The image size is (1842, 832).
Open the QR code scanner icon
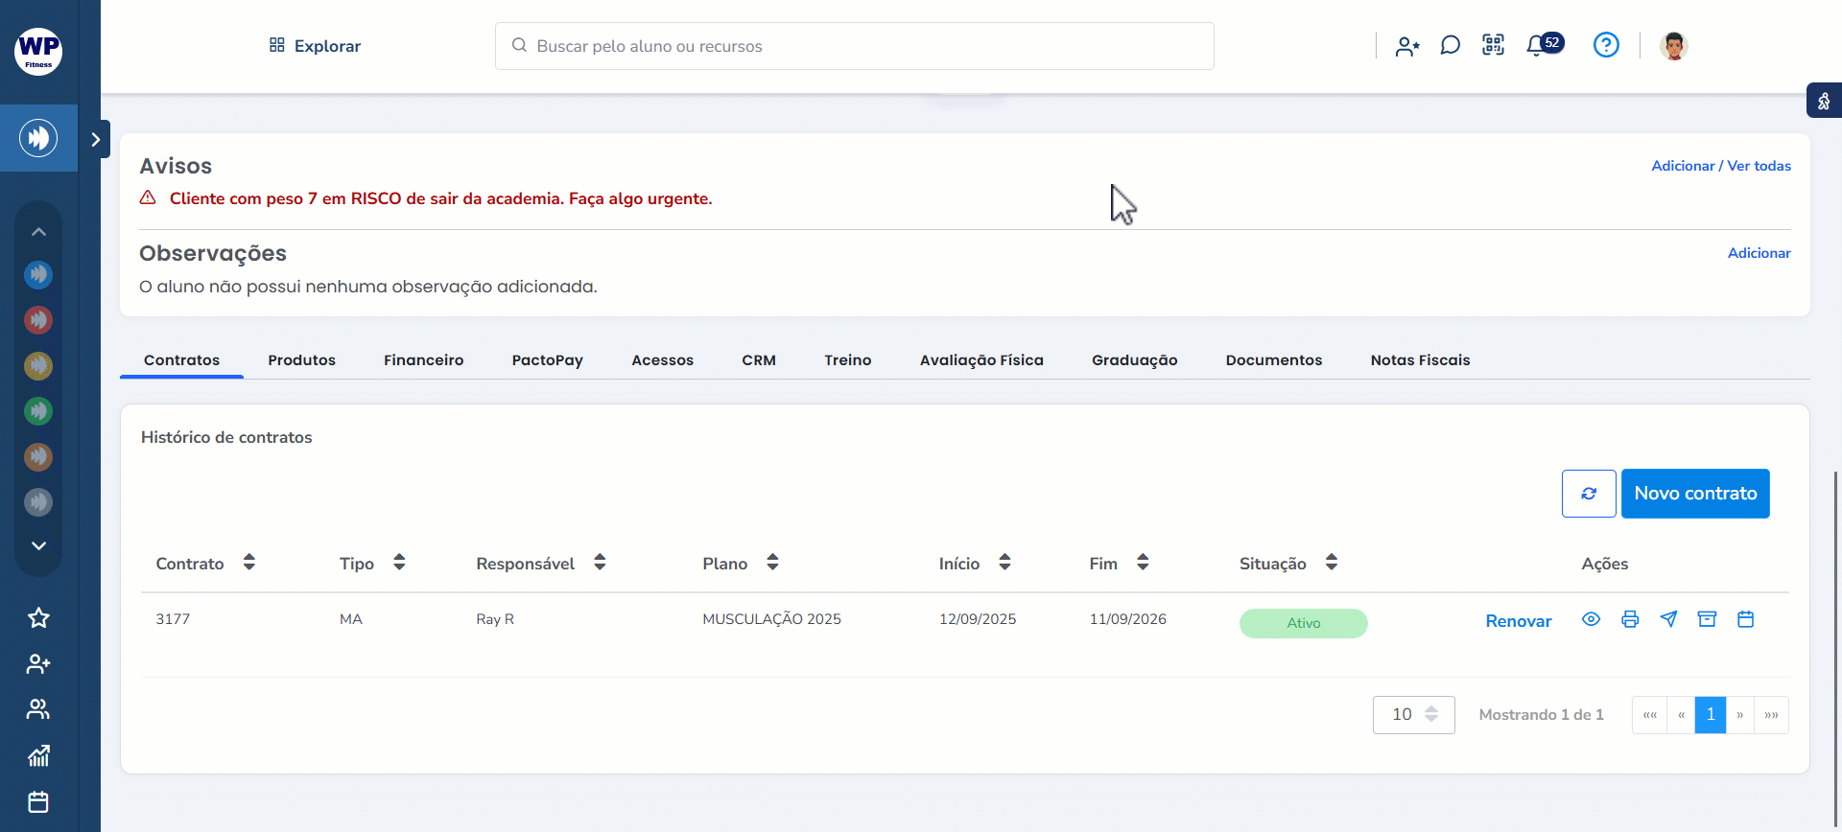1493,45
